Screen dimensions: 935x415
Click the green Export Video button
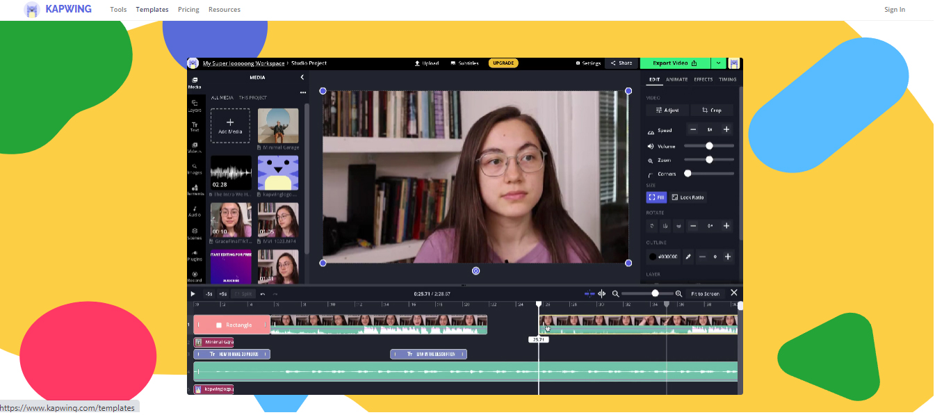pos(675,63)
